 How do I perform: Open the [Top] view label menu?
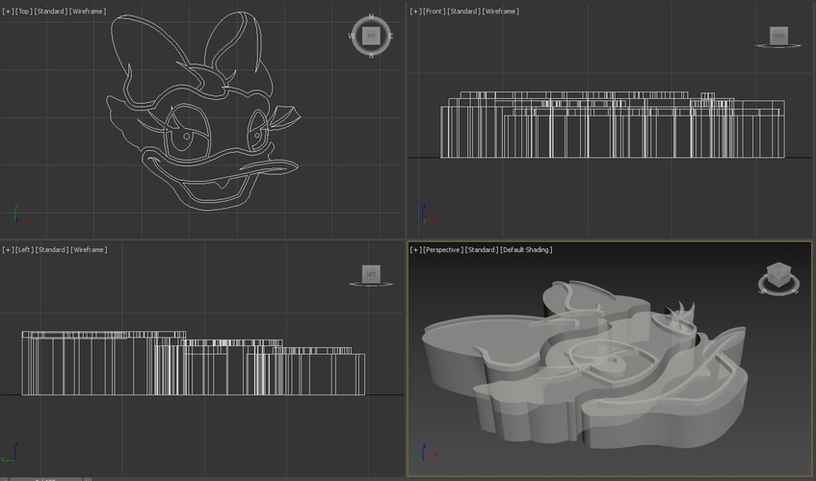pos(24,11)
